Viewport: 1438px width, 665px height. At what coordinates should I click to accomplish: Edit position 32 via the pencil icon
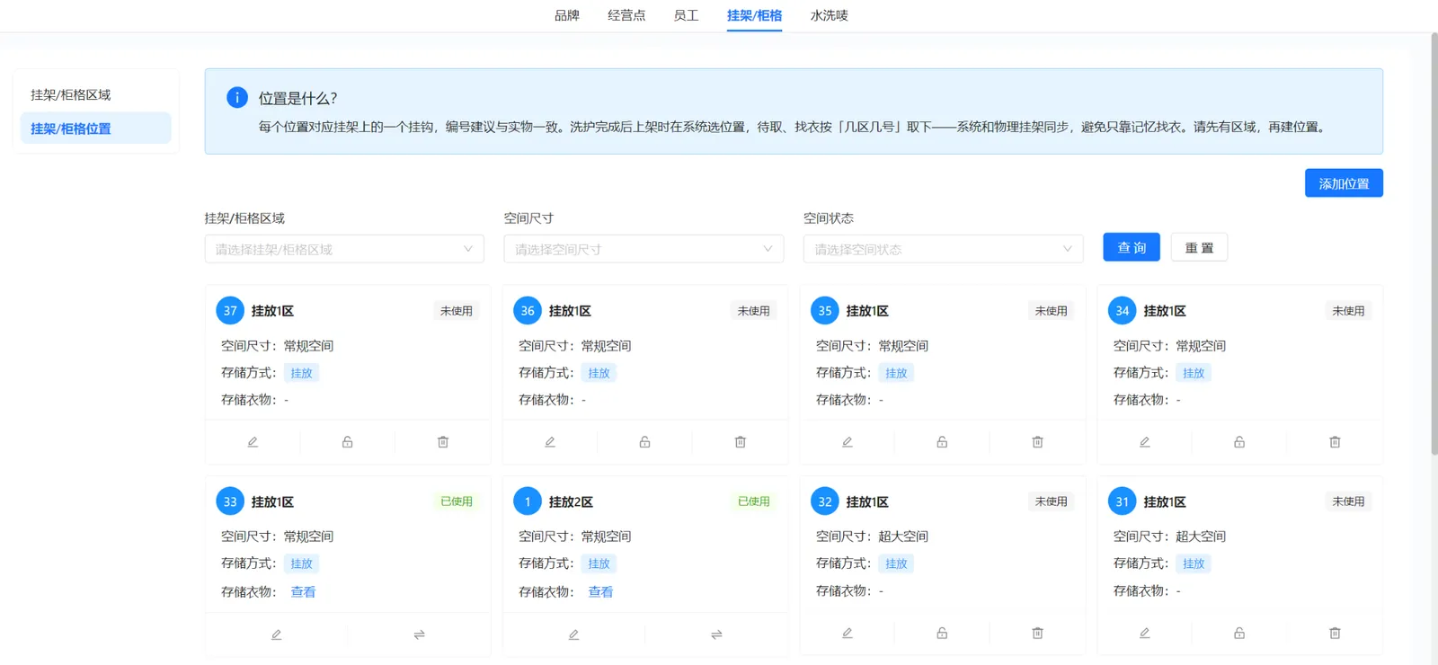point(848,634)
